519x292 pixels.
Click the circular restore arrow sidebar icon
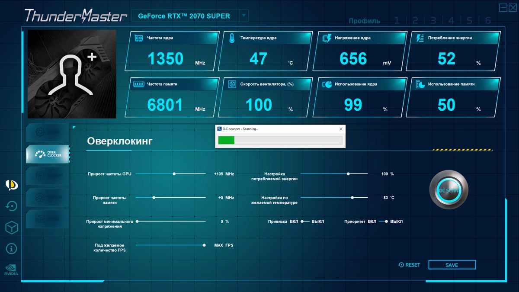tap(11, 206)
